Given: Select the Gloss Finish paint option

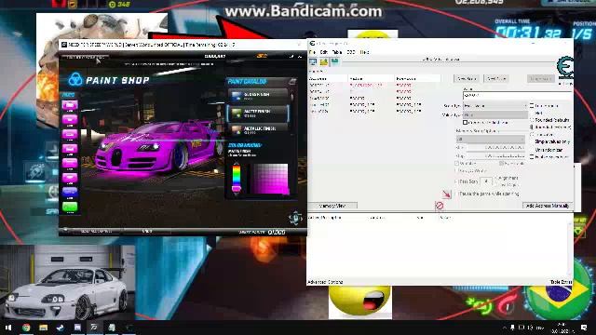Looking at the screenshot, I should pyautogui.click(x=259, y=96).
